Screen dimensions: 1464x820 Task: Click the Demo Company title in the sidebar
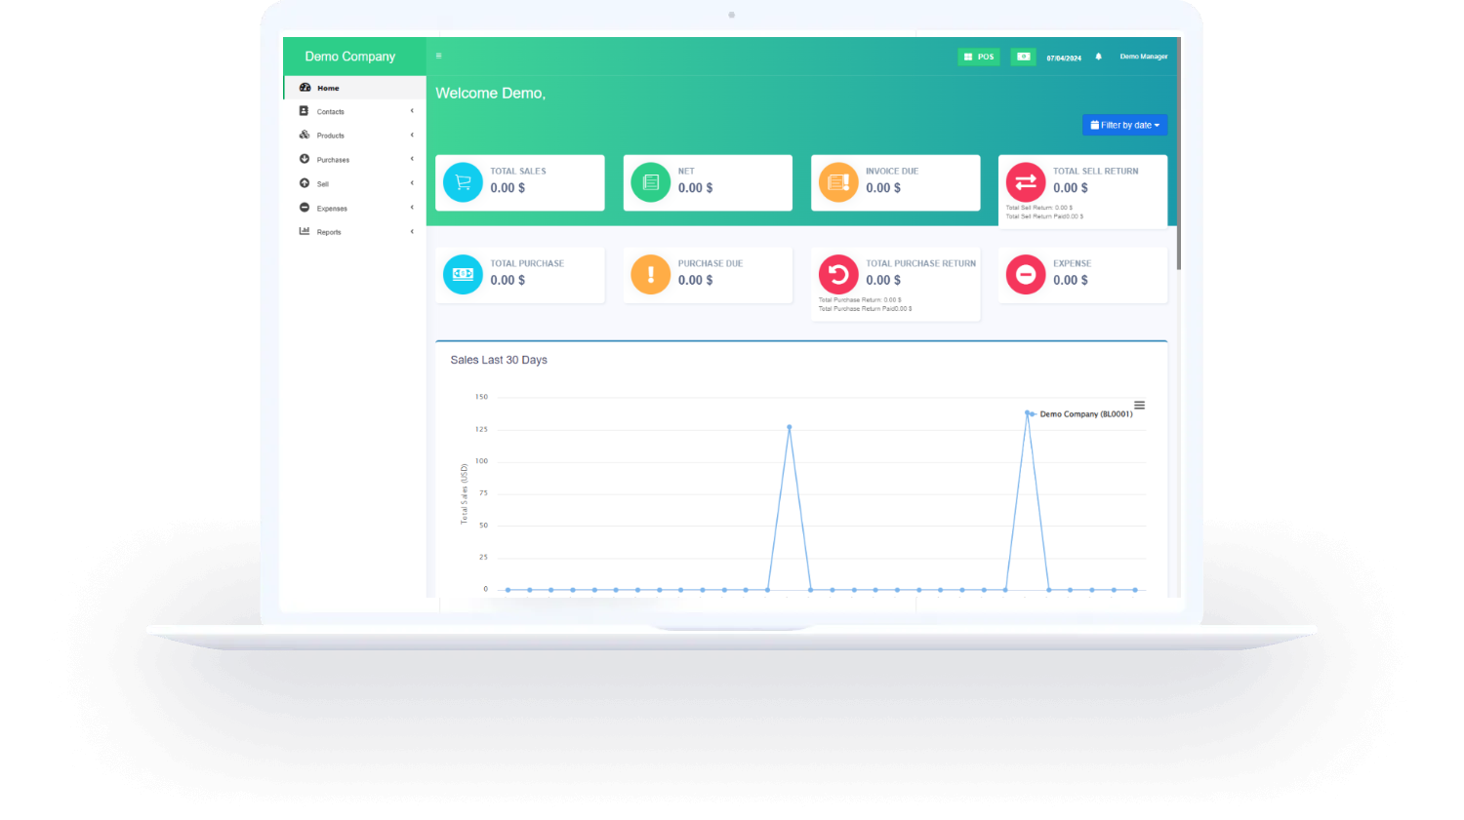pos(349,56)
